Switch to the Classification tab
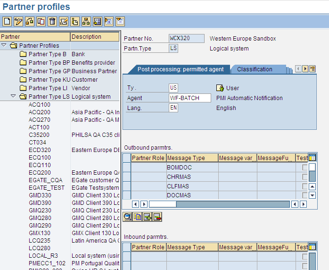Image resolution: width=329 pixels, height=270 pixels. (x=255, y=69)
